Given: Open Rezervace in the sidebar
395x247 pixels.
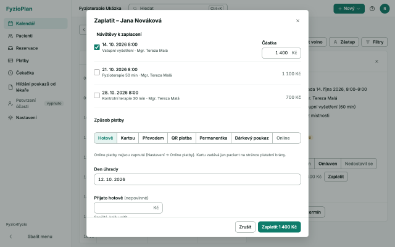Looking at the screenshot, I should pyautogui.click(x=36, y=48).
